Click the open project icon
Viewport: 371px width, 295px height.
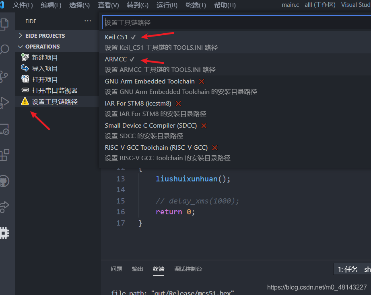(25, 79)
